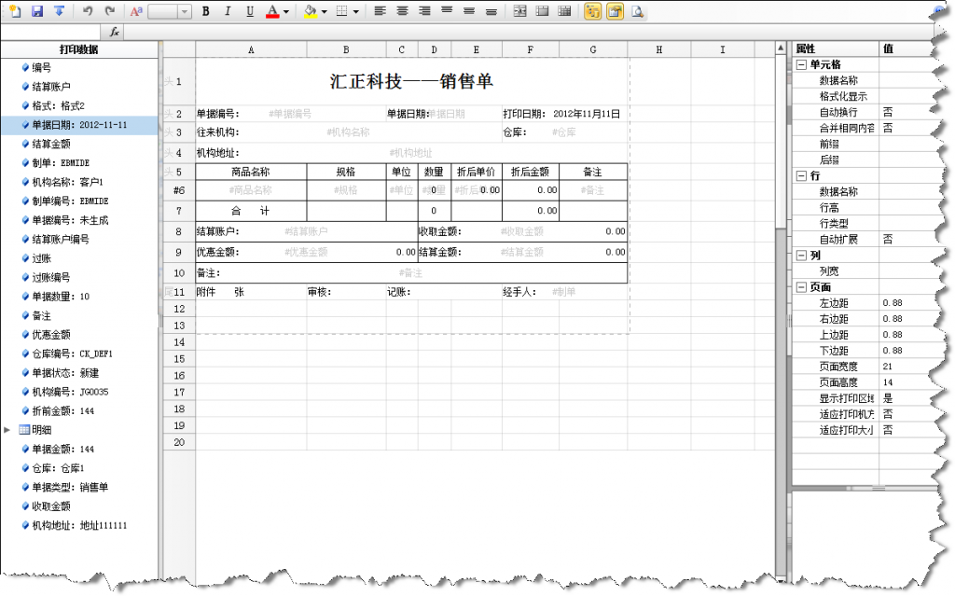Open print preview magnifier icon
Viewport: 955px width, 596px height.
click(637, 11)
